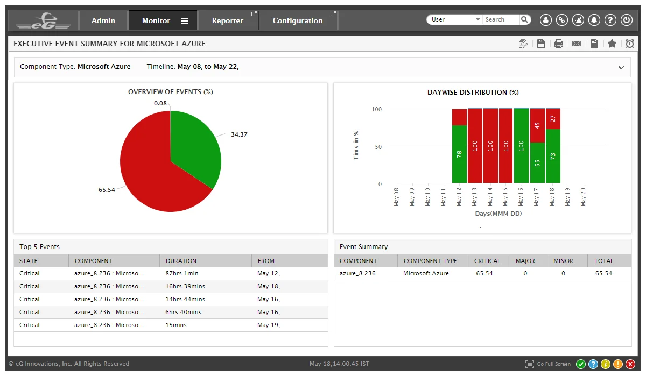
Task: Open the Admin tab
Action: point(103,20)
